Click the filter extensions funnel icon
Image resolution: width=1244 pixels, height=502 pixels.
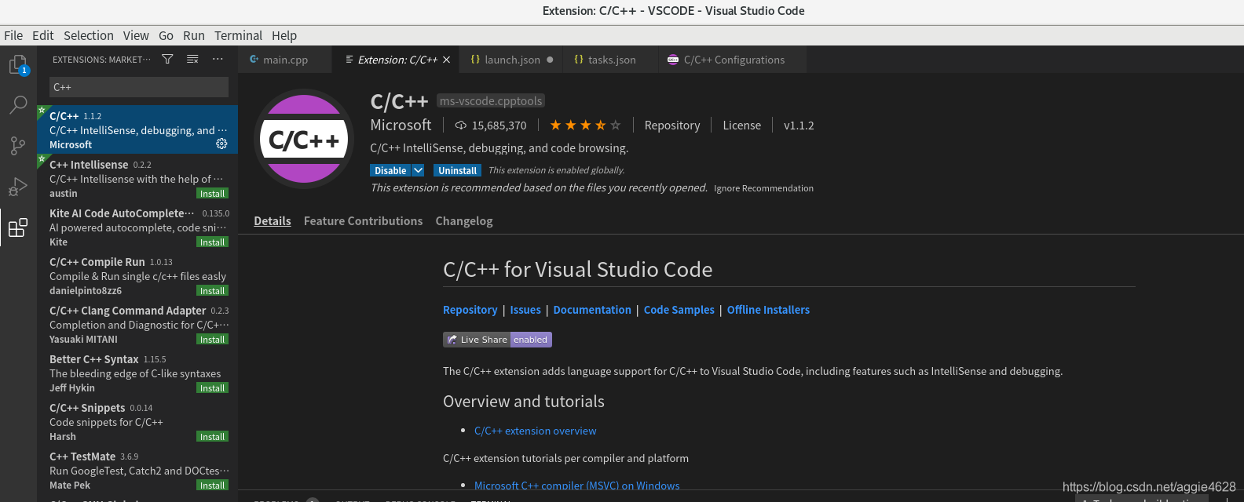click(x=167, y=60)
